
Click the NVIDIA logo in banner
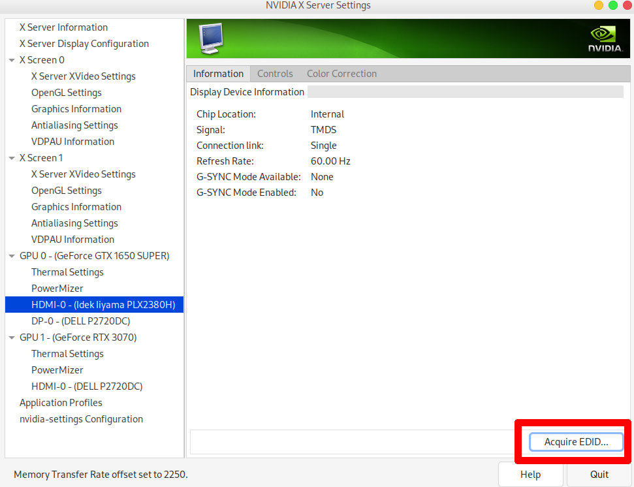coord(605,39)
